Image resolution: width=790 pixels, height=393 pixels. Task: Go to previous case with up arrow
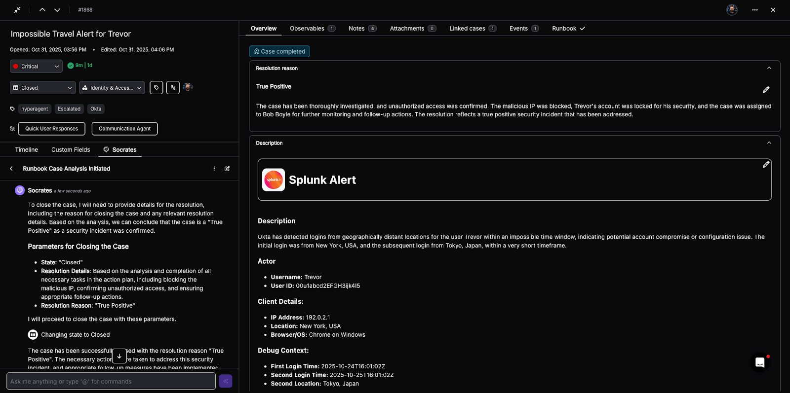tap(42, 10)
